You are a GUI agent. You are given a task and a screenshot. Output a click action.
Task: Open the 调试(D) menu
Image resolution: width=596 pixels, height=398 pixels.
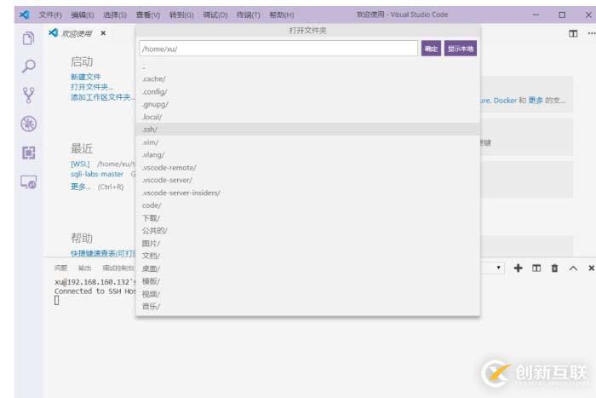pos(215,14)
